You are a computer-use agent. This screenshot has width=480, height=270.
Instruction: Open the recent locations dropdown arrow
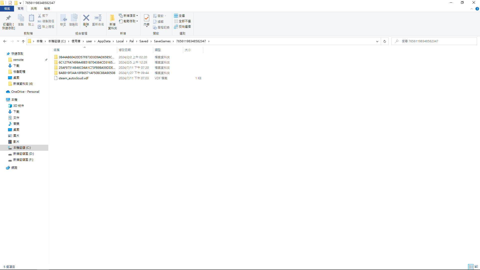tap(18, 41)
